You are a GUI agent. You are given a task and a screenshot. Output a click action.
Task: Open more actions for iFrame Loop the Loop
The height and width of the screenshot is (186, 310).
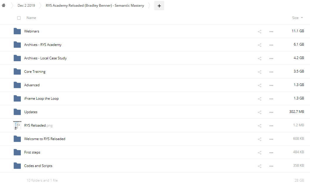point(271,99)
